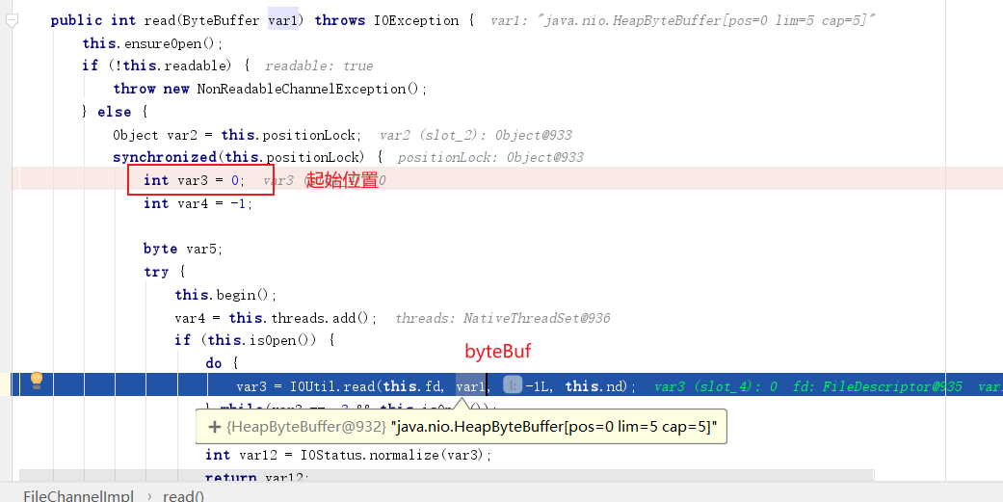This screenshot has width=1003, height=502.
Task: Click var1 in the highlighted IOUtil.read line
Action: point(471,385)
